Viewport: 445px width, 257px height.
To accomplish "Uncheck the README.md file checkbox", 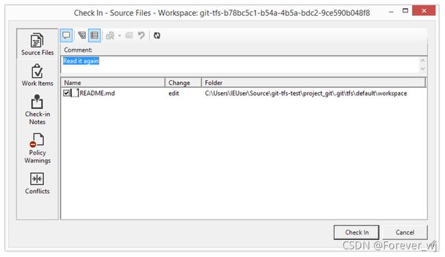I will coord(66,93).
